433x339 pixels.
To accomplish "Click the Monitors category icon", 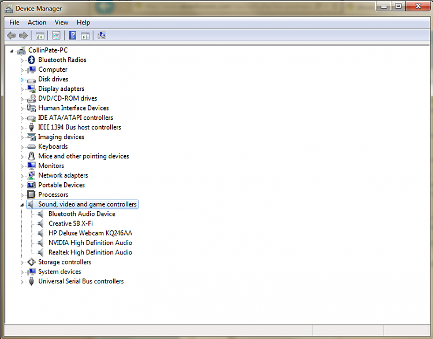I will 32,166.
